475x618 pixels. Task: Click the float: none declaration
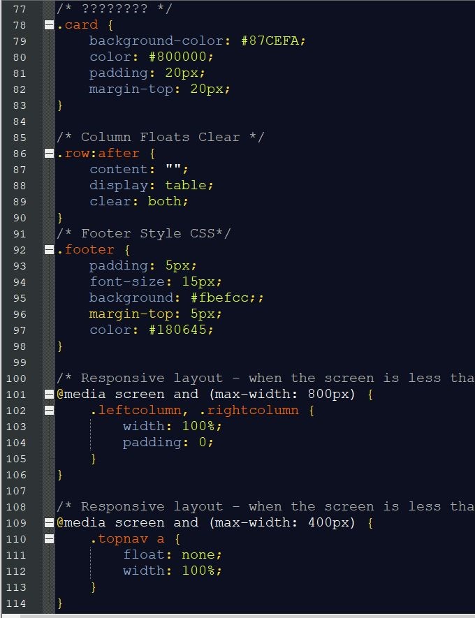(x=172, y=555)
